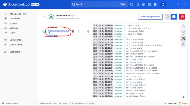This screenshot has height=106, width=190.
Task: Click the Ctrl+K shortcut hint
Action: pyautogui.click(x=122, y=4)
